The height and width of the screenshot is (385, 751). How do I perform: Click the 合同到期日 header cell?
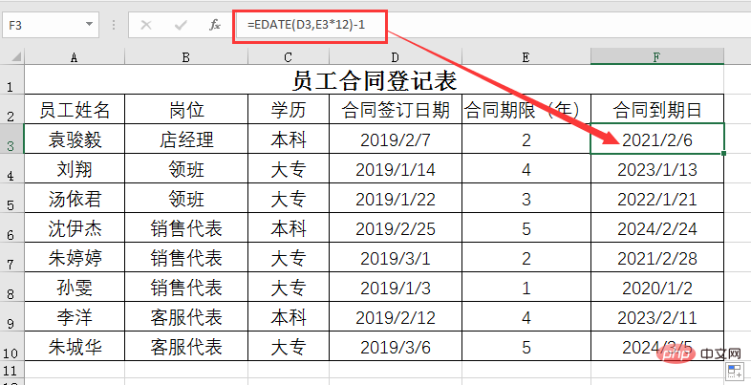click(x=657, y=109)
